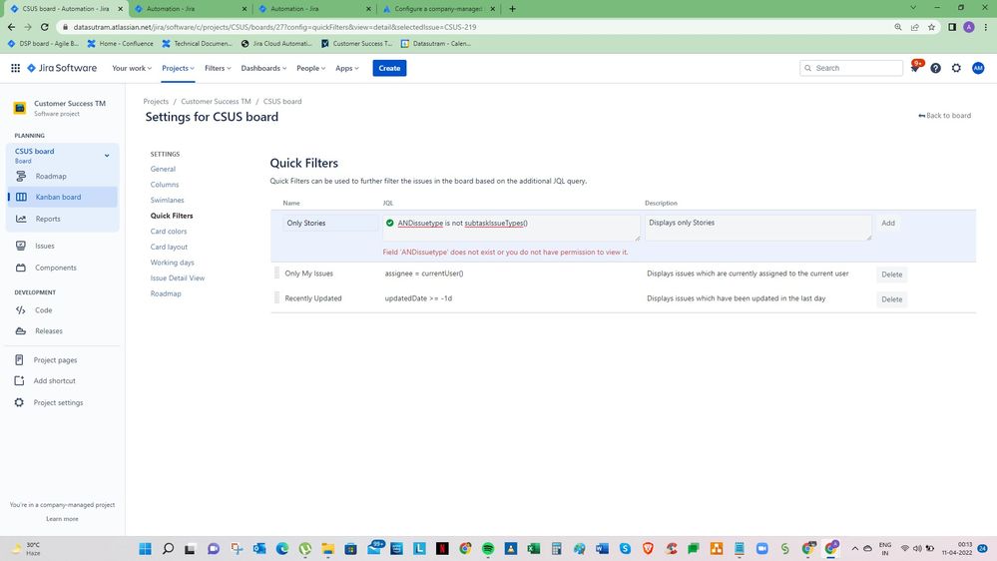Click the Code sidebar icon
Viewport: 997px width, 561px height.
pos(21,310)
